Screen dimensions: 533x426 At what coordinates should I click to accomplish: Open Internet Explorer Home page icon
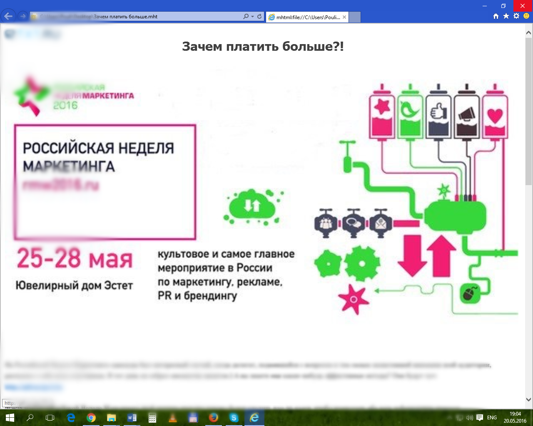tap(496, 16)
